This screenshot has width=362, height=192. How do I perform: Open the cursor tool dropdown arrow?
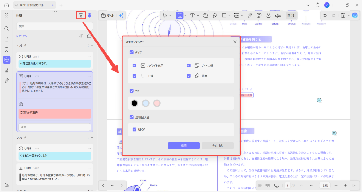click(170, 16)
